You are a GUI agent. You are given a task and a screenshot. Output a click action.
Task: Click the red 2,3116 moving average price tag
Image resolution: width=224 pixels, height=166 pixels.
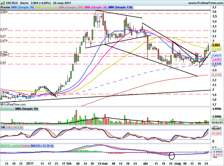(216, 75)
